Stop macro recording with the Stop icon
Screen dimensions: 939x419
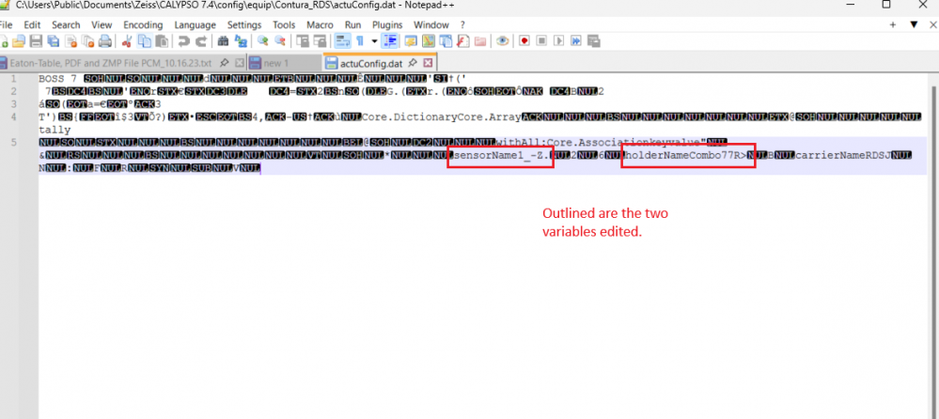click(x=542, y=41)
